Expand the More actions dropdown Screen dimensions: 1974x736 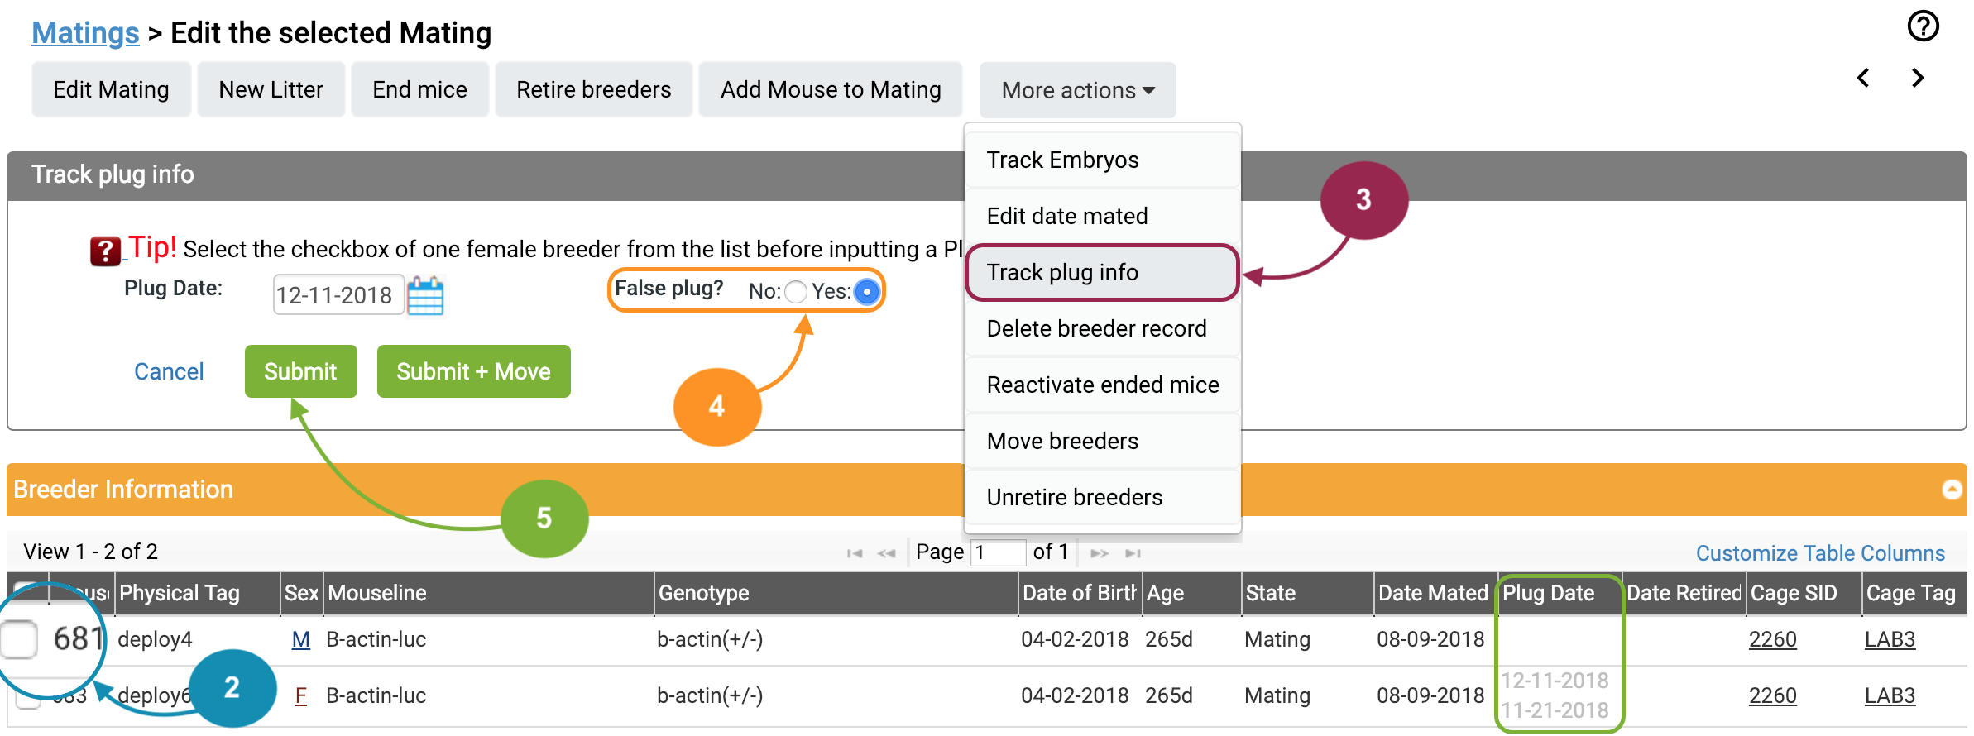1077,90
